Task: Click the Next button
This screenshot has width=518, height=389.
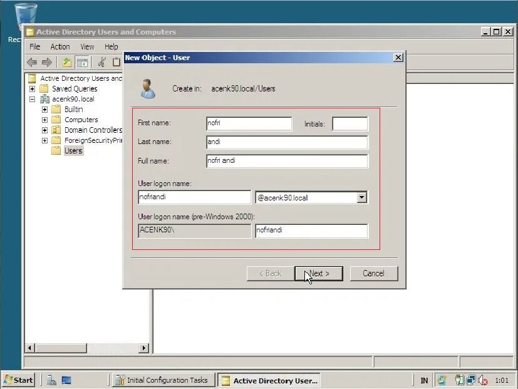Action: click(x=319, y=274)
